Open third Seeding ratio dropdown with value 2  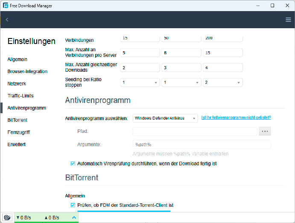223,82
